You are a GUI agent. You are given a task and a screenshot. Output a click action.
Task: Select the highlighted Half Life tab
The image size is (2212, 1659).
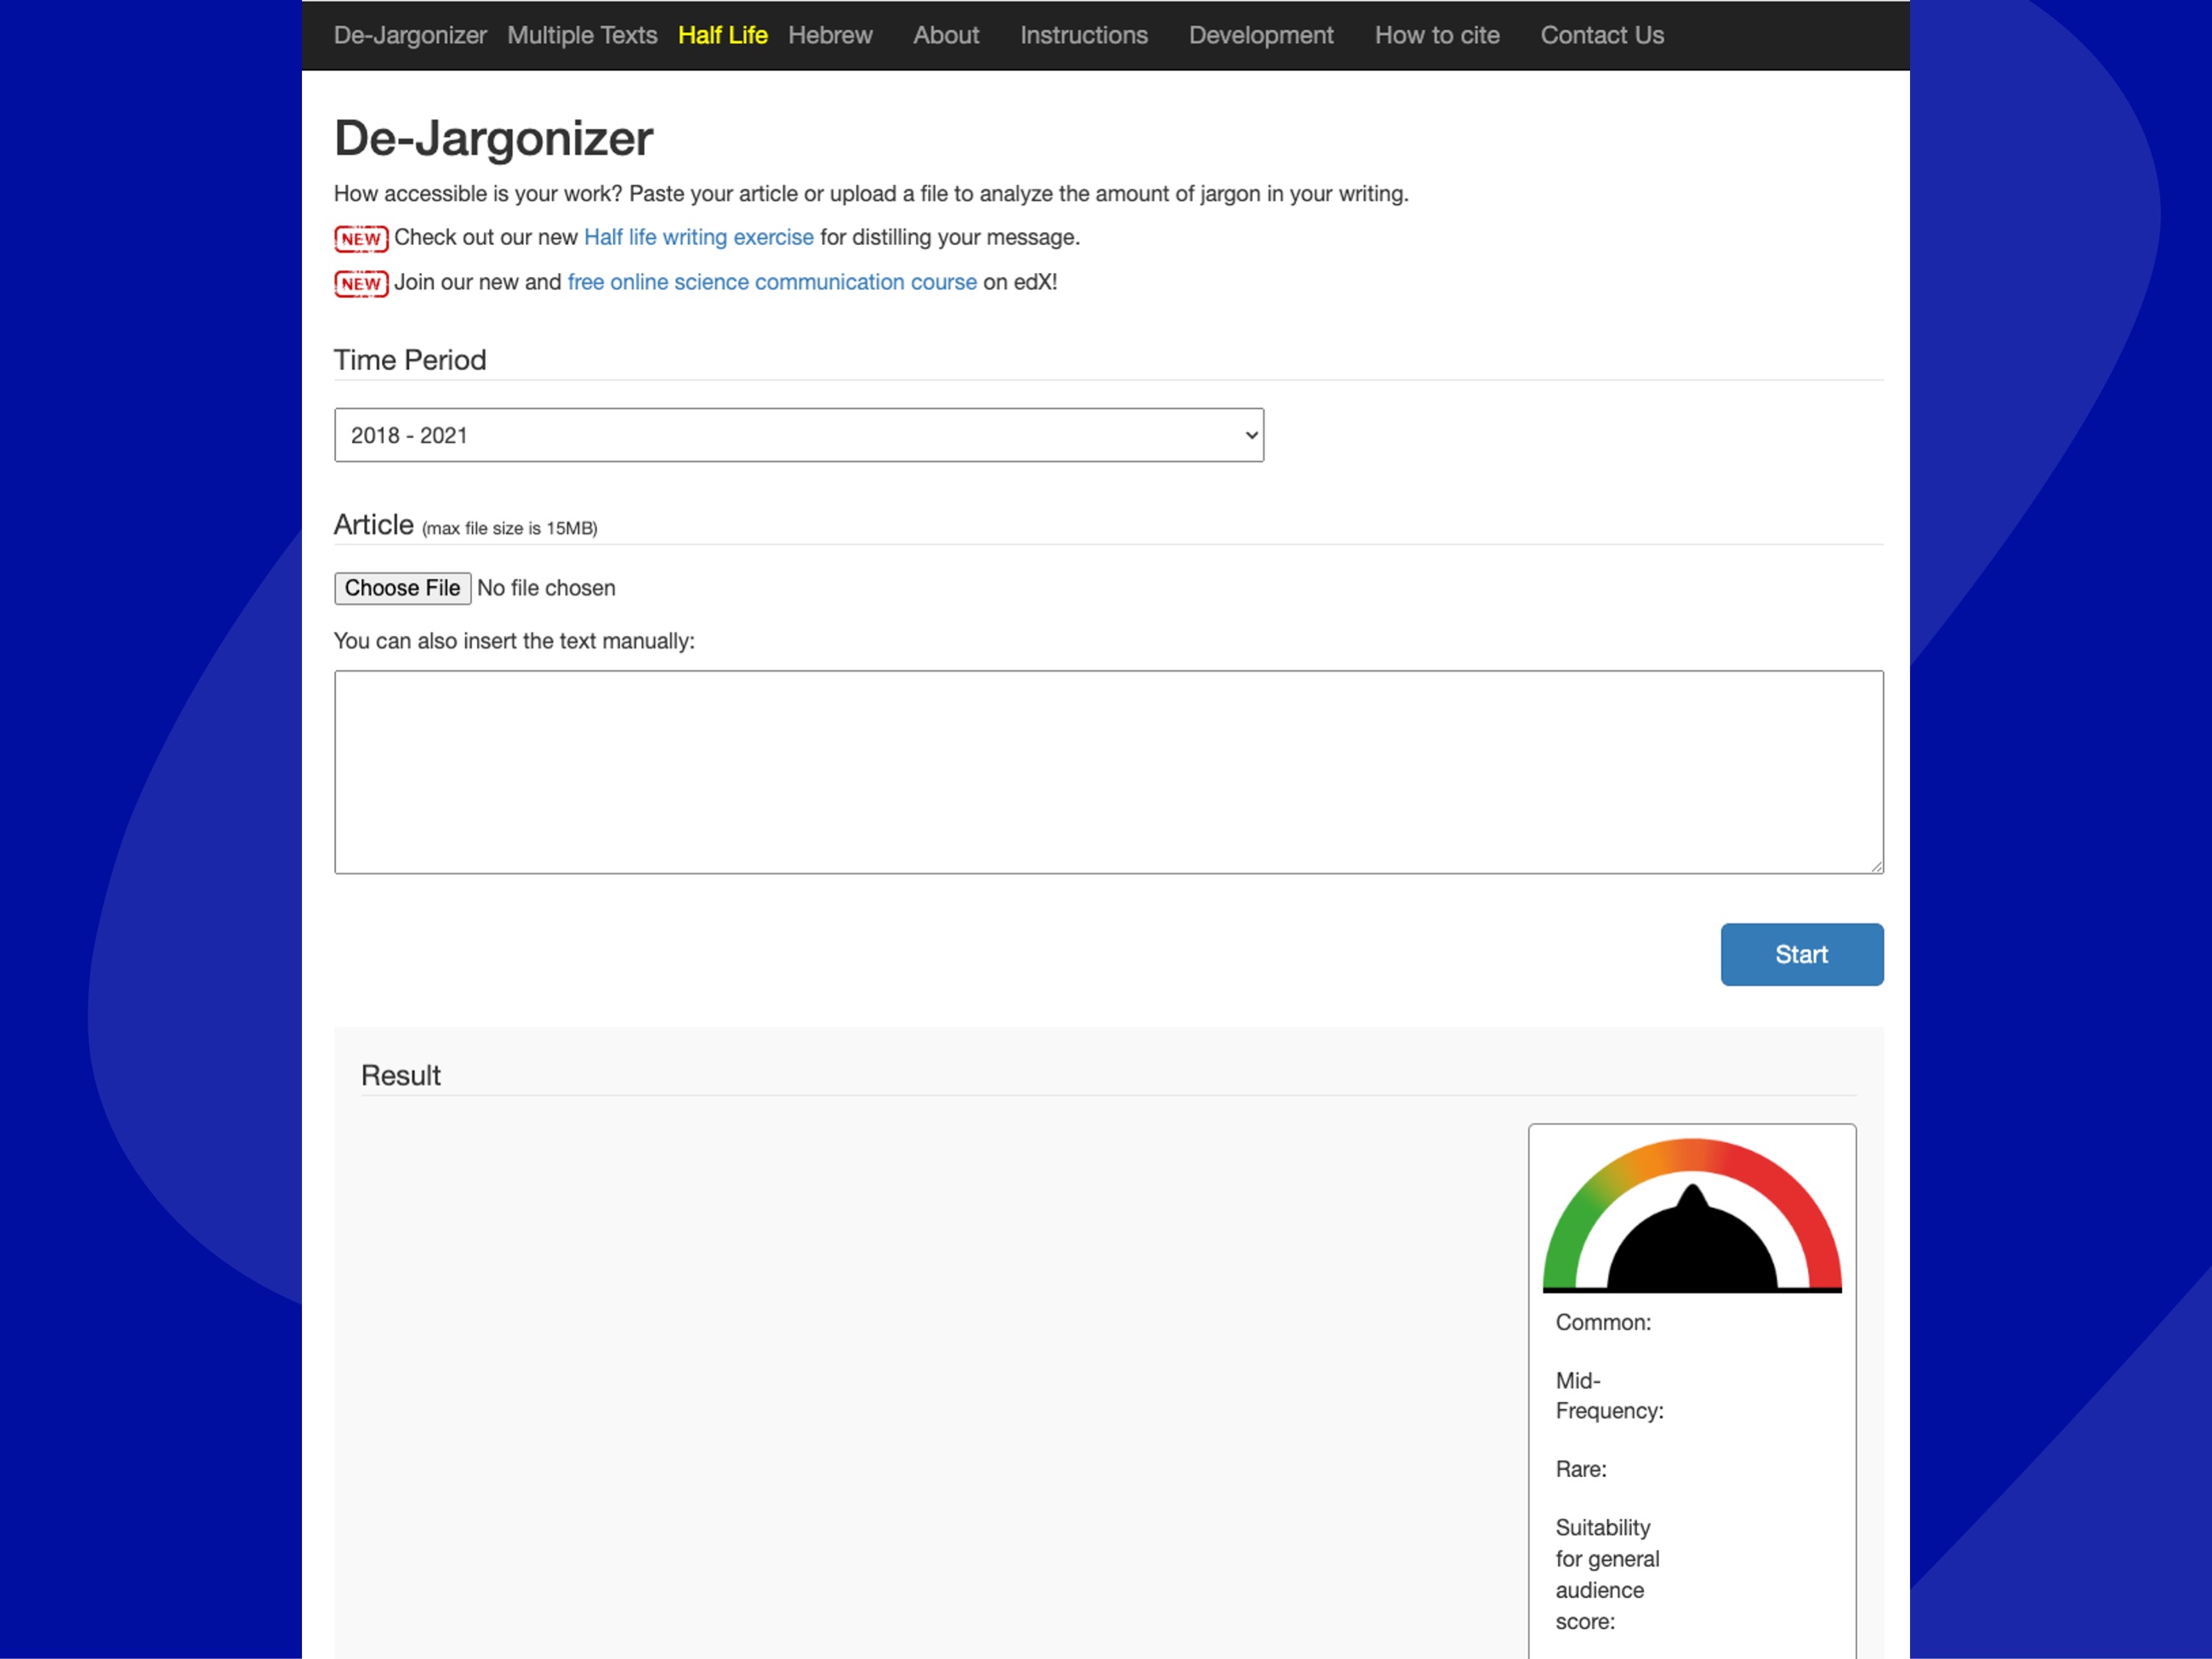point(722,35)
